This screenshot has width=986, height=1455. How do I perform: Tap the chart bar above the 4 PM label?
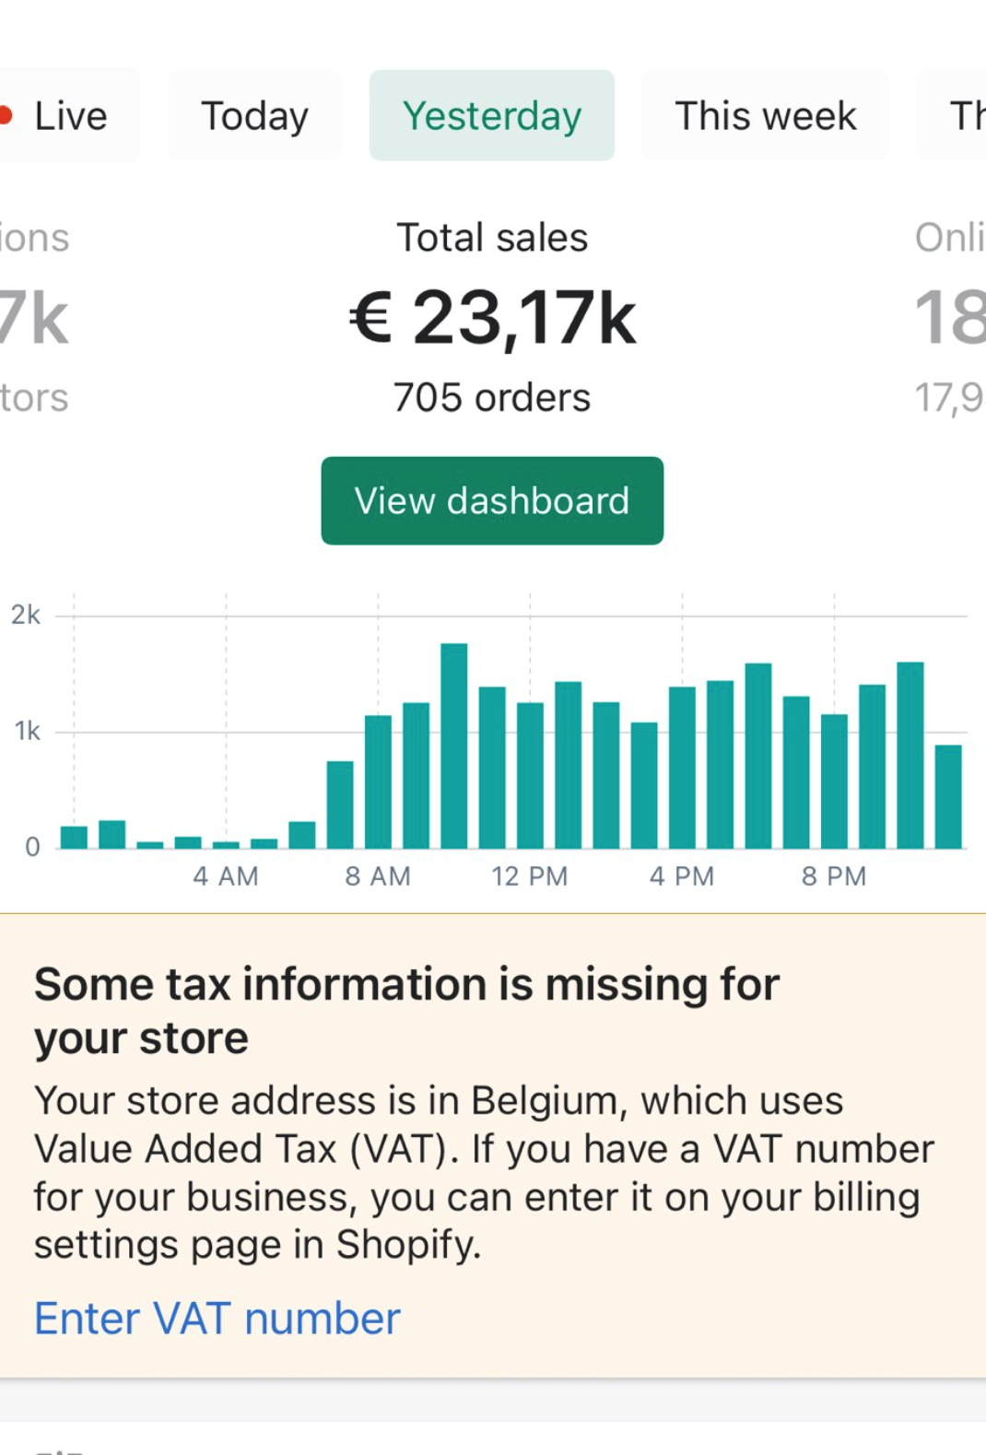coord(682,768)
